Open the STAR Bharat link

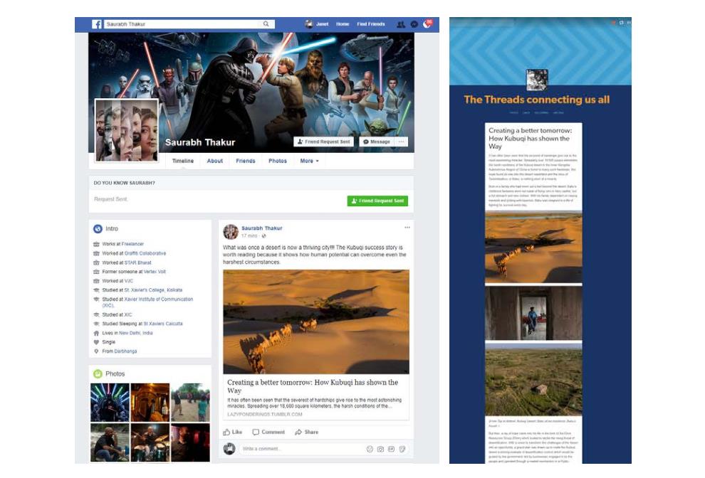click(137, 262)
